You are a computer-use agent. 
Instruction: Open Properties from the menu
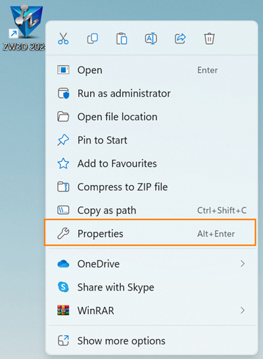[x=150, y=233]
